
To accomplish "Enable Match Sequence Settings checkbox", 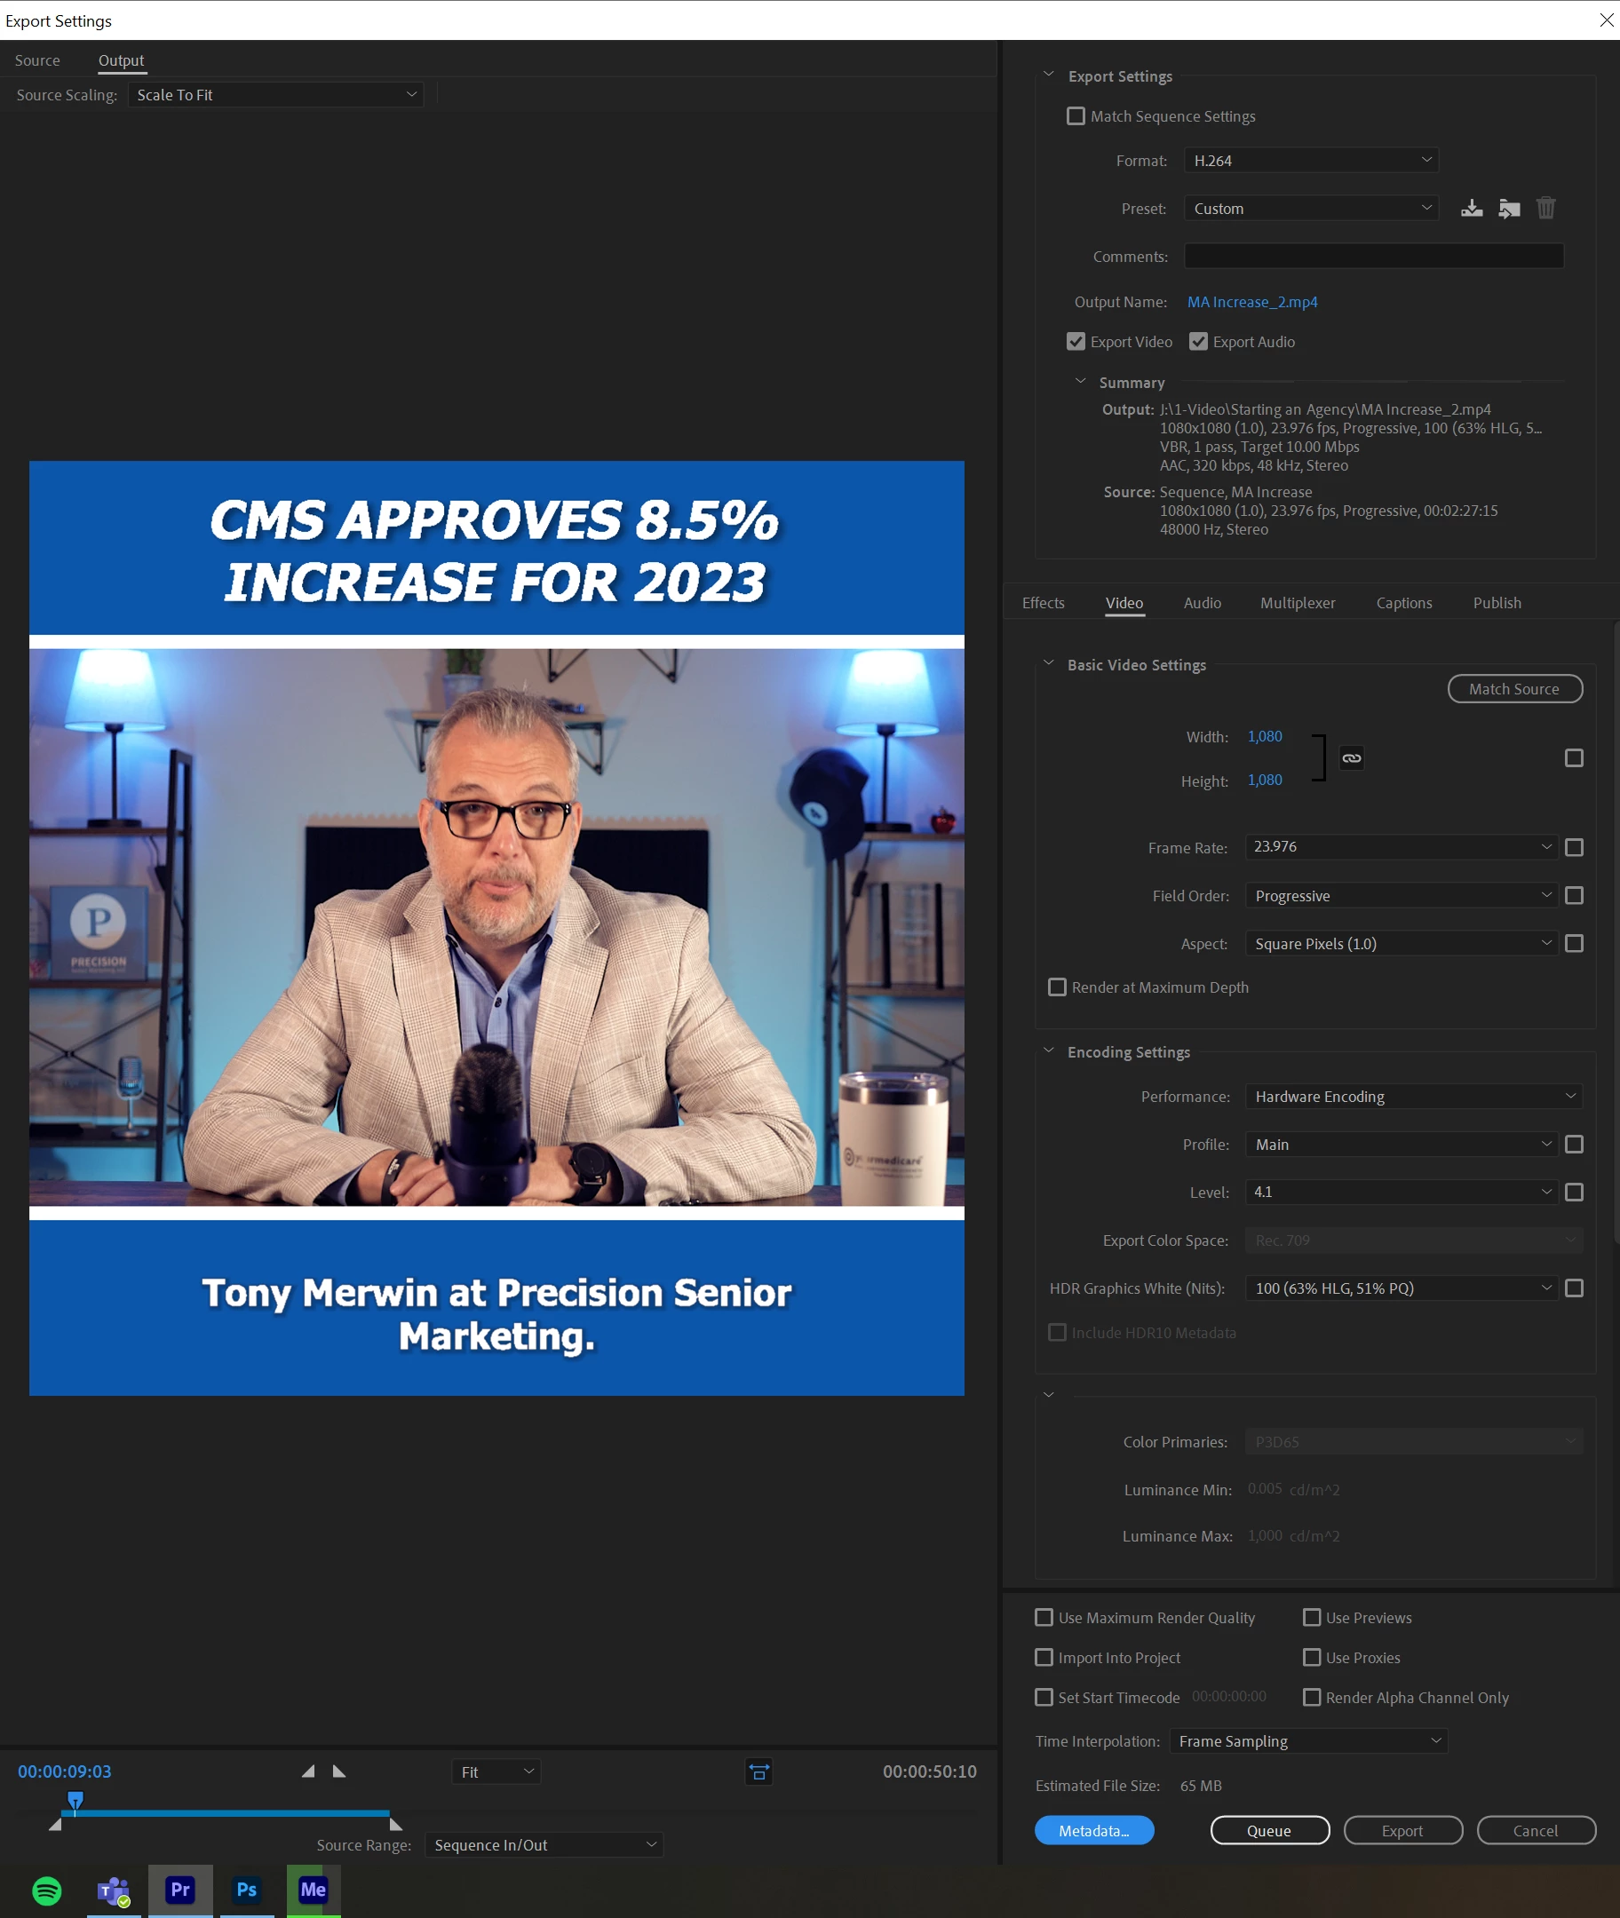I will (1076, 116).
